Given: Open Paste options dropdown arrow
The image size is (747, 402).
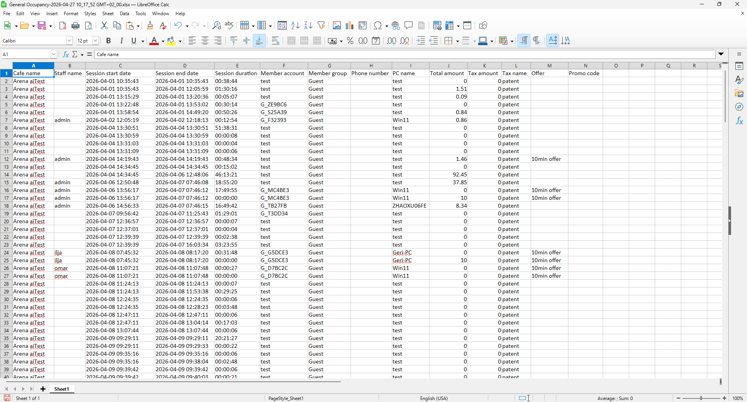Looking at the screenshot, I should click(138, 26).
